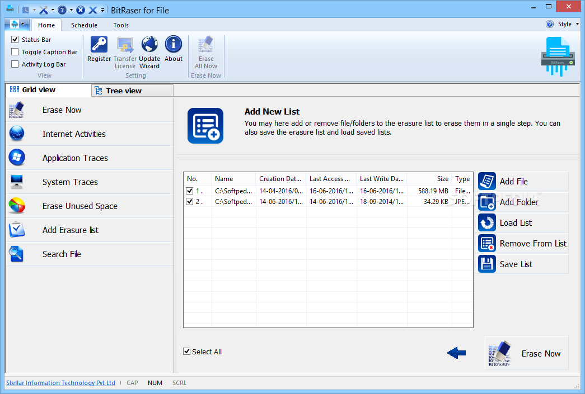Click the Style help icon at top right
Viewport: 585px width, 394px height.
550,24
